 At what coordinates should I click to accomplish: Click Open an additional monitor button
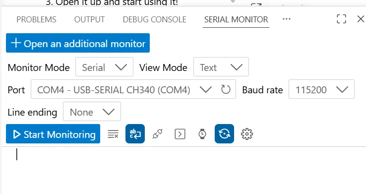(x=78, y=43)
